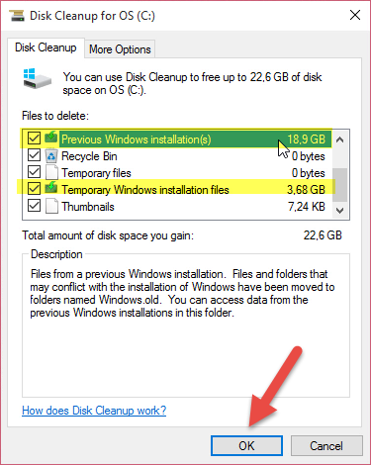The image size is (371, 465).
Task: Uncheck Previous Windows installation(s) checkbox
Action: [x=34, y=139]
